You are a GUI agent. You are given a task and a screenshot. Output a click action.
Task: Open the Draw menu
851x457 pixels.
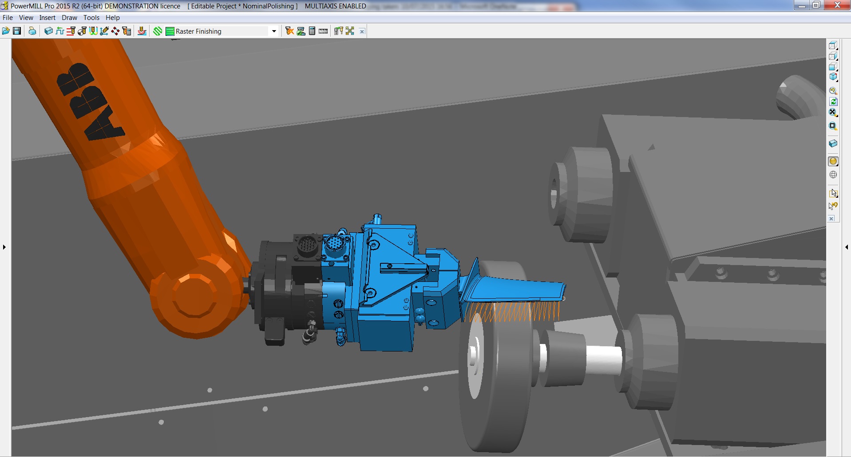(x=69, y=18)
